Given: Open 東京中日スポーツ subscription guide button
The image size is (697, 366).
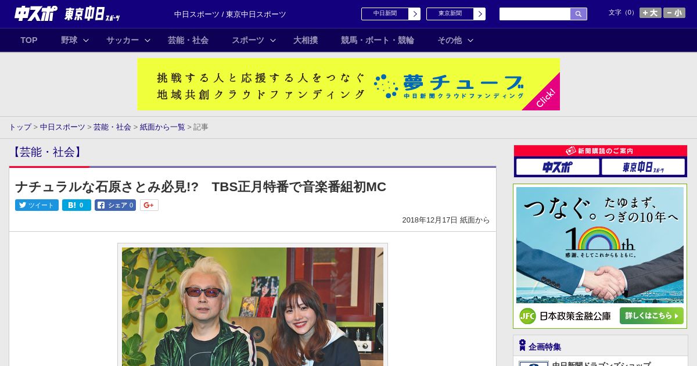Looking at the screenshot, I should [644, 167].
